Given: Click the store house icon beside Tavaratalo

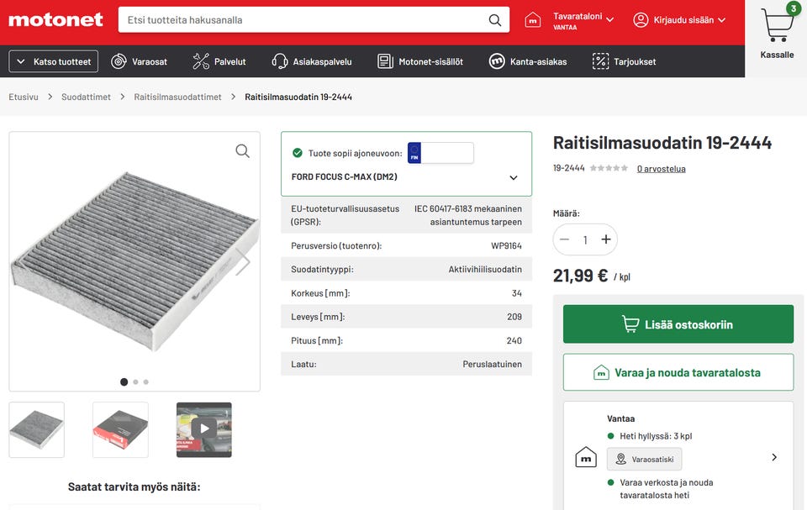Looking at the screenshot, I should (x=533, y=20).
